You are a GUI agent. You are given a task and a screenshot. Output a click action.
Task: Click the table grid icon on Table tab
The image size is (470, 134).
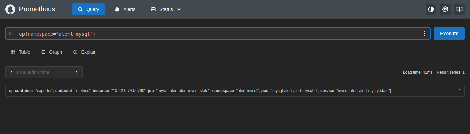[13, 52]
